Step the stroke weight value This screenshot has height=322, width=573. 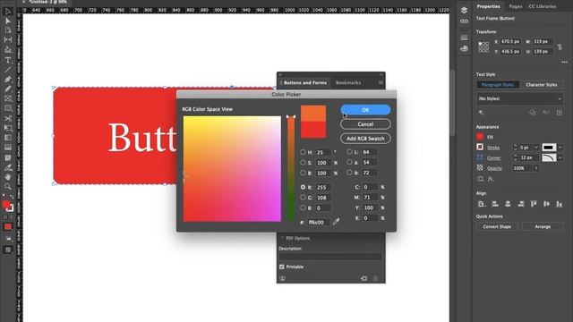(516, 148)
